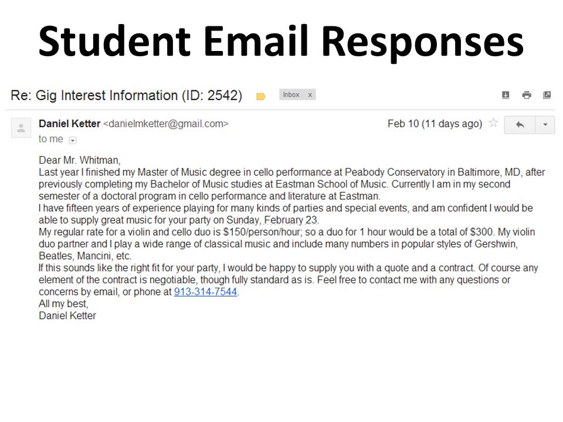This screenshot has height=422, width=563.
Task: Star the message from Daniel Ketter
Action: (x=493, y=123)
